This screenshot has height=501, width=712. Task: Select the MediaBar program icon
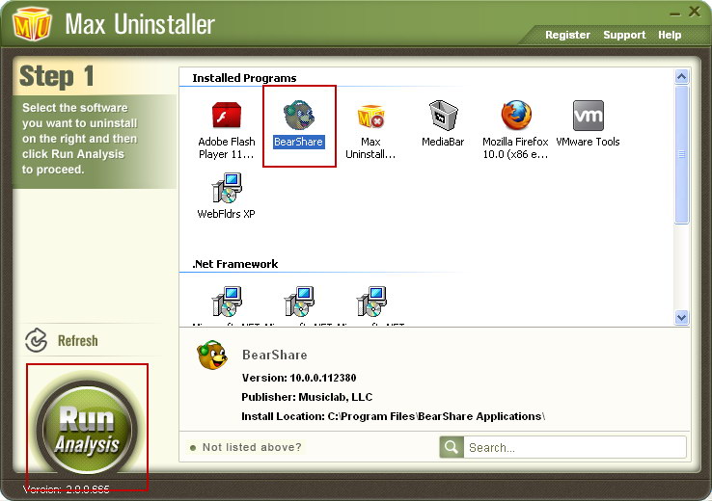[x=443, y=116]
